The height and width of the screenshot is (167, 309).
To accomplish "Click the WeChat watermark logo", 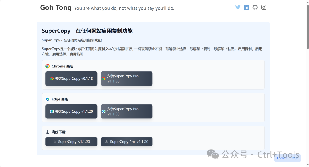I will [x=213, y=154].
